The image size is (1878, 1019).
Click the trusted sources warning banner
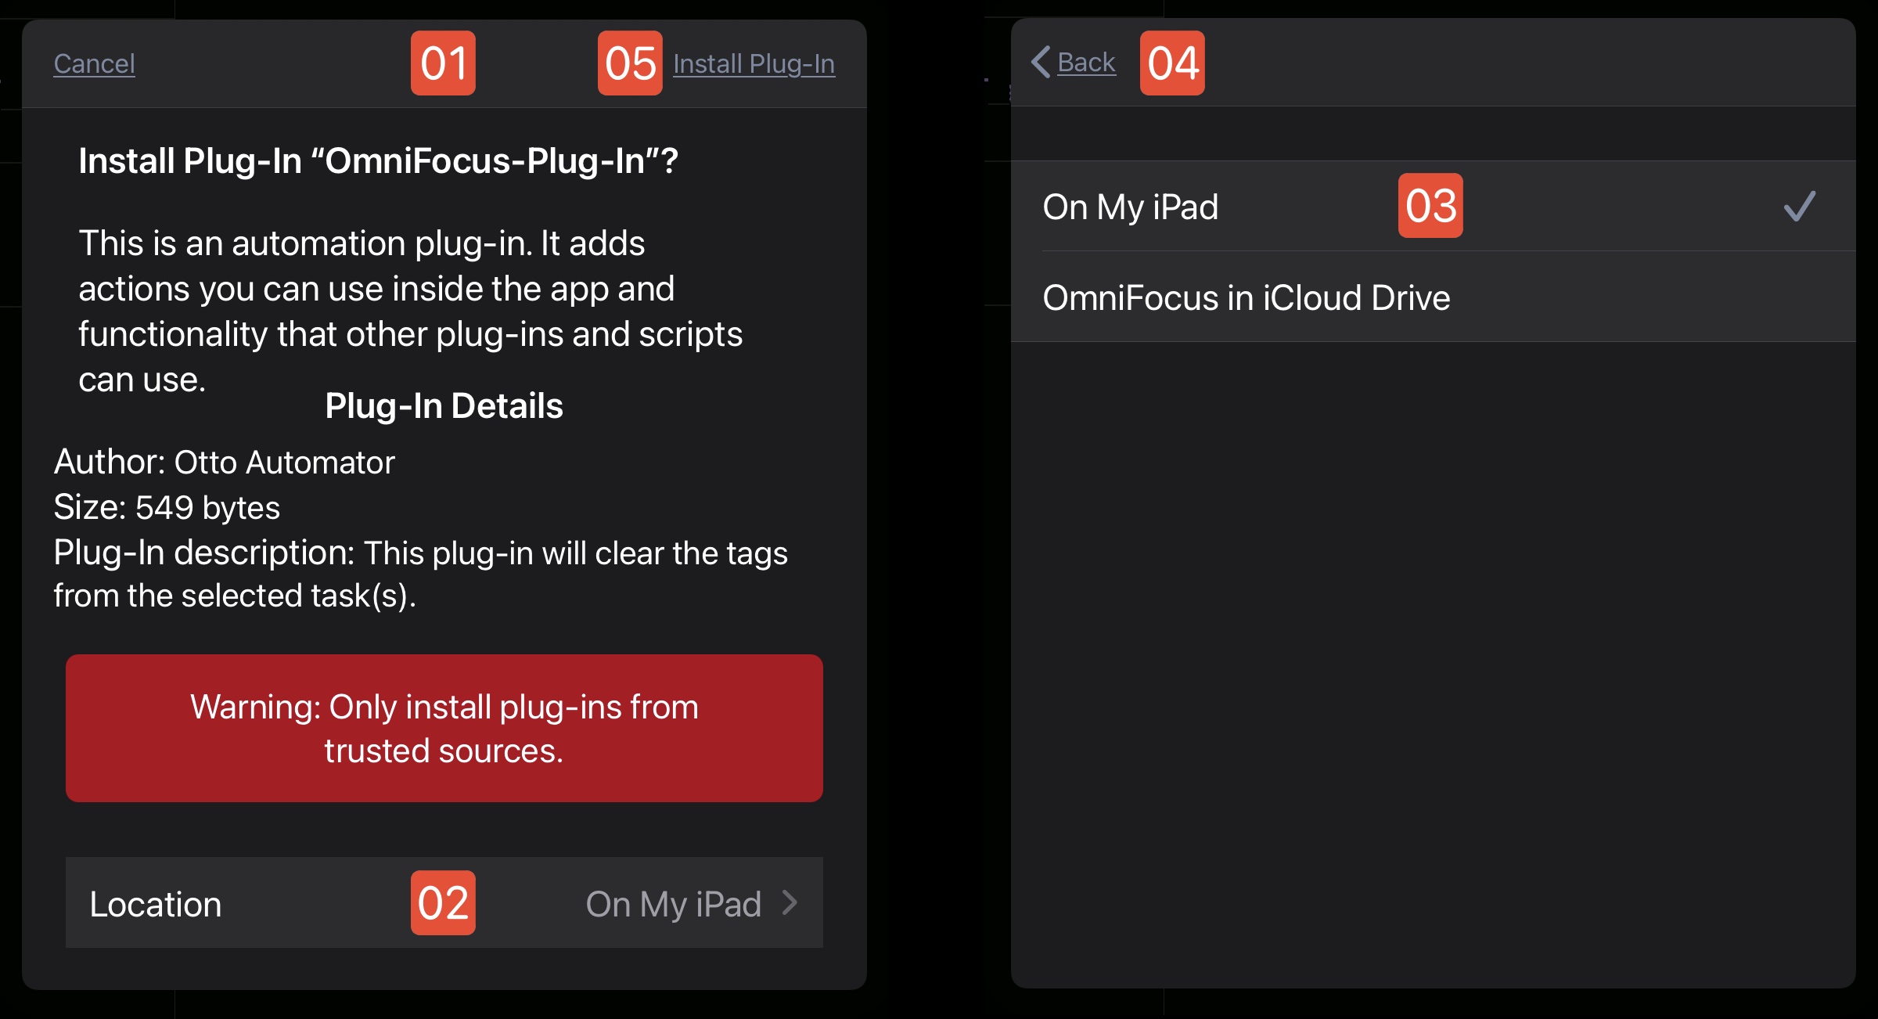444,728
